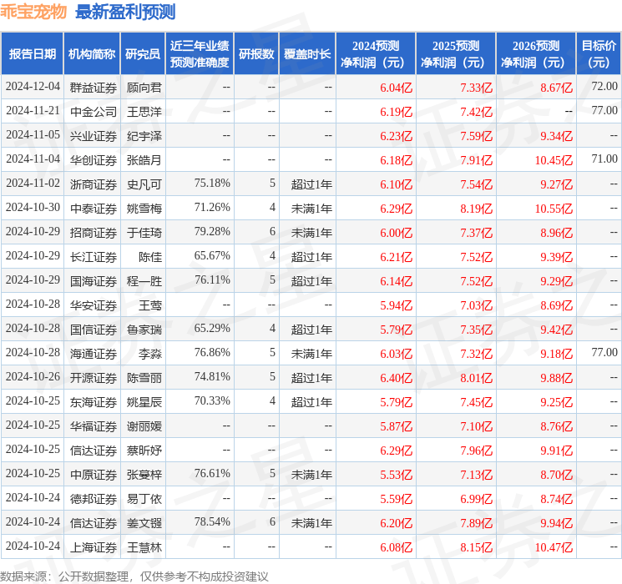Viewport: 622px width, 584px height.
Task: Click analyst name 谢丽媛
Action: [144, 426]
